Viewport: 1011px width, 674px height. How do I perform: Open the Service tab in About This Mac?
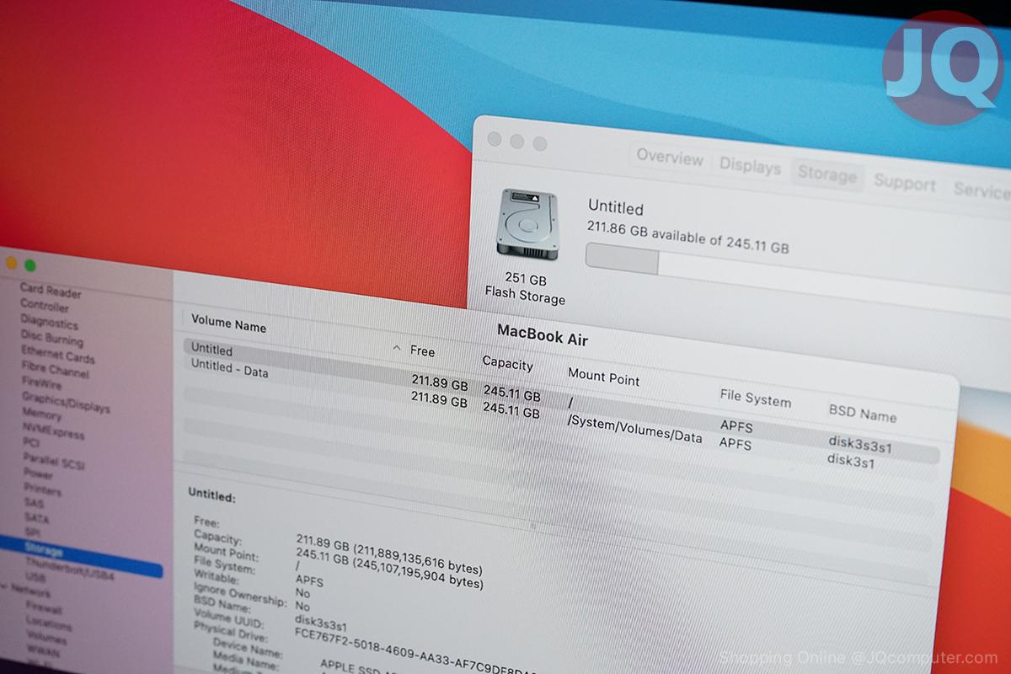point(982,190)
